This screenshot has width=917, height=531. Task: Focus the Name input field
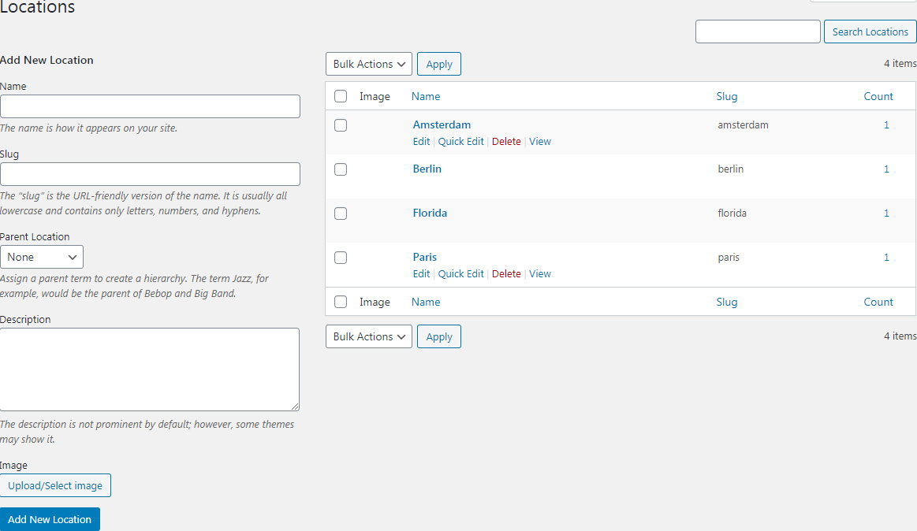click(x=150, y=106)
